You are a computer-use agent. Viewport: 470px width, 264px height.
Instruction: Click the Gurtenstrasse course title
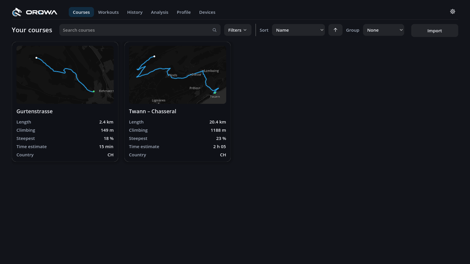coord(35,111)
